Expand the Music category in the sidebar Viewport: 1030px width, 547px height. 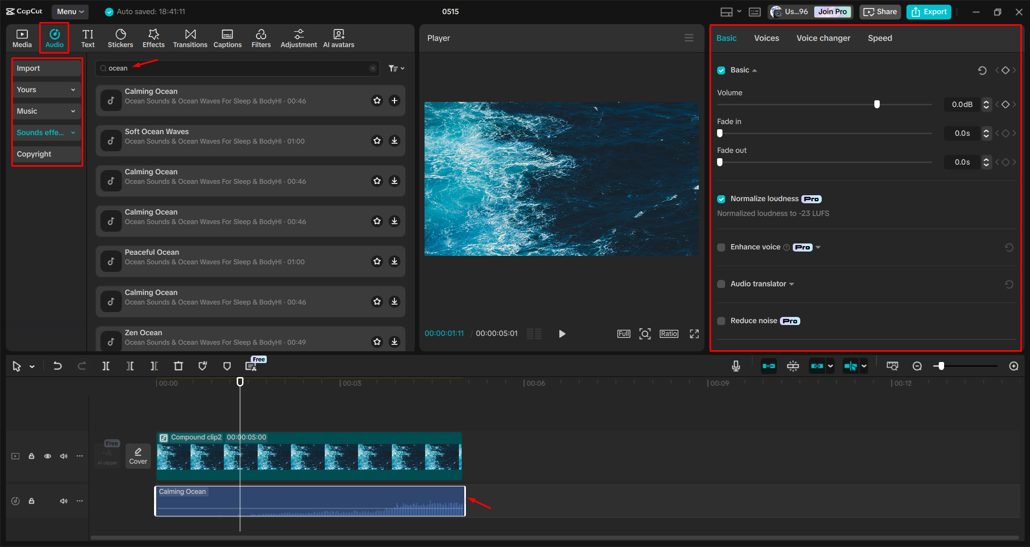[x=73, y=111]
